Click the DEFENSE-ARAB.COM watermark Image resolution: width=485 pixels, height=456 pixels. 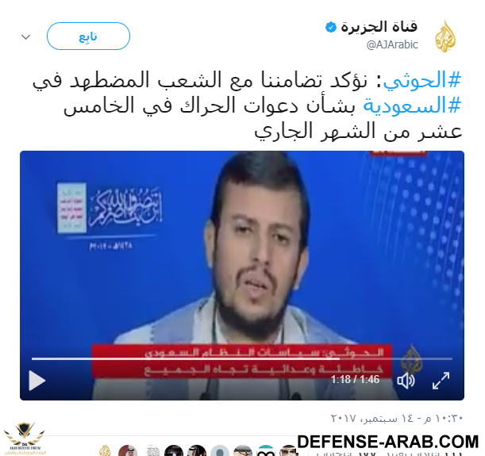(388, 441)
